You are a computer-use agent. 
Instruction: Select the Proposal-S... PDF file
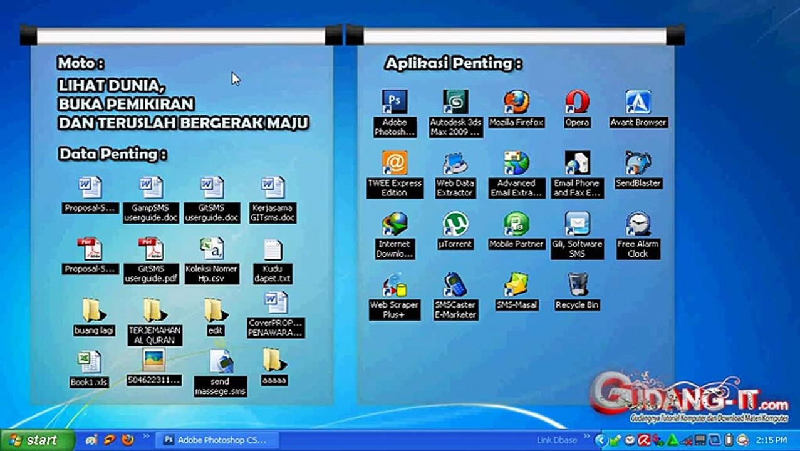click(90, 256)
